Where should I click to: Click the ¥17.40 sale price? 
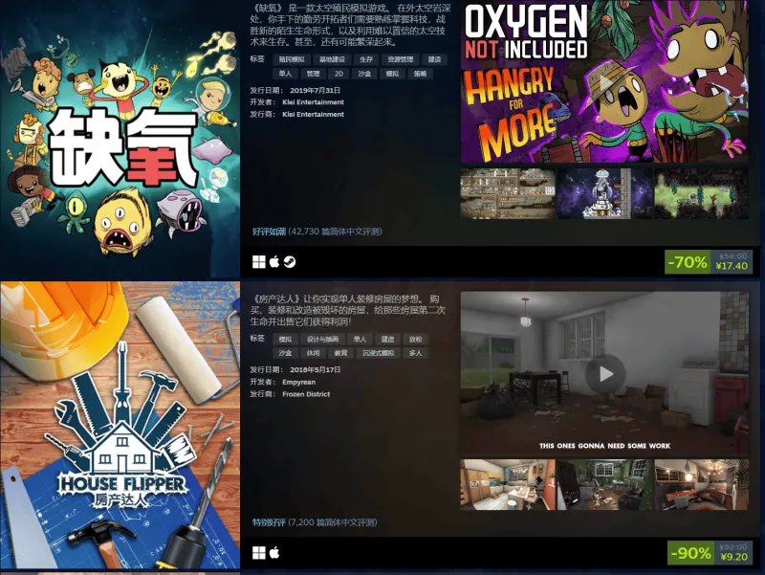tap(732, 266)
